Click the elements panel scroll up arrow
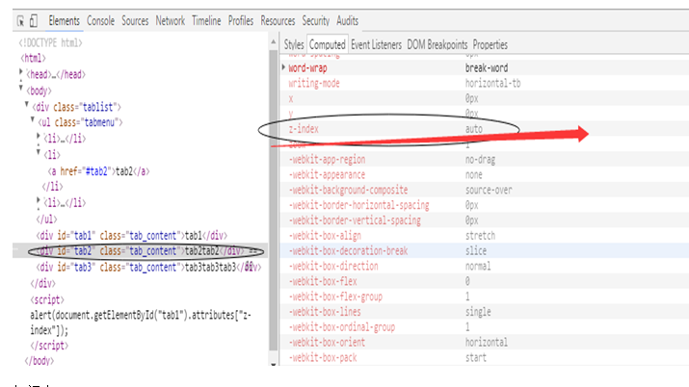689x387 pixels. coord(274,41)
